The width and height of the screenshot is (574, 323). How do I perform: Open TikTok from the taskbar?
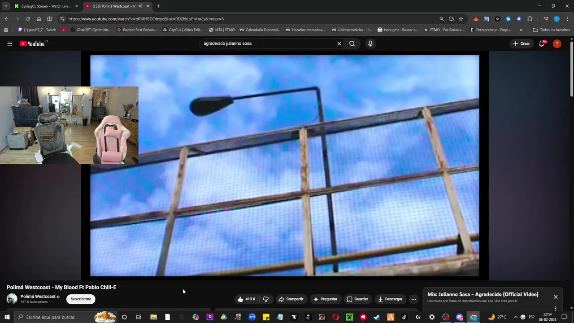coord(404,317)
